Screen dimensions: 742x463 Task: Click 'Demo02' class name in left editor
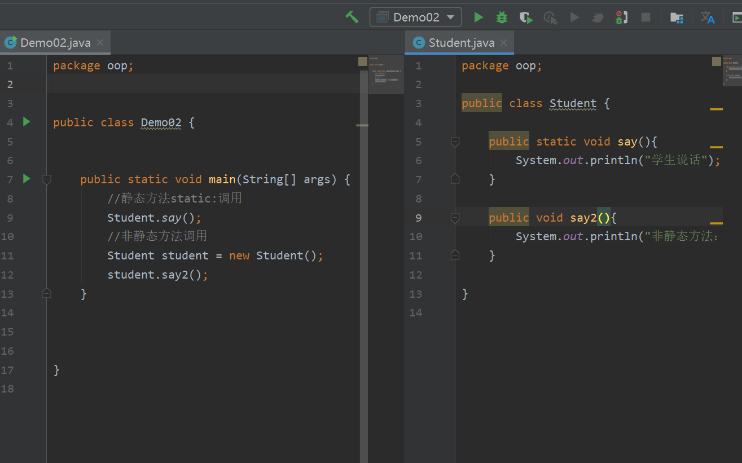(x=161, y=122)
